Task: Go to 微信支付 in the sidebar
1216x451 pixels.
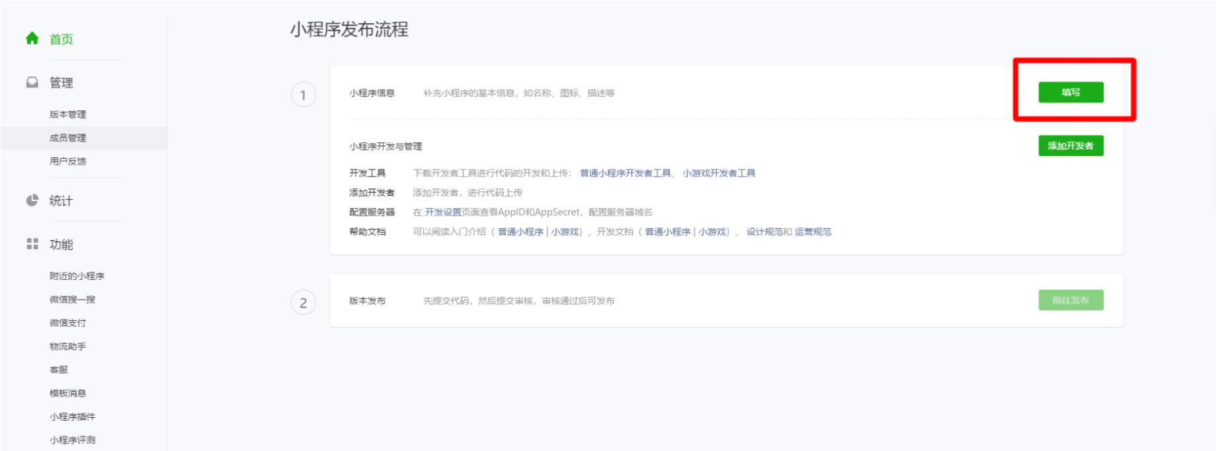Action: 67,323
